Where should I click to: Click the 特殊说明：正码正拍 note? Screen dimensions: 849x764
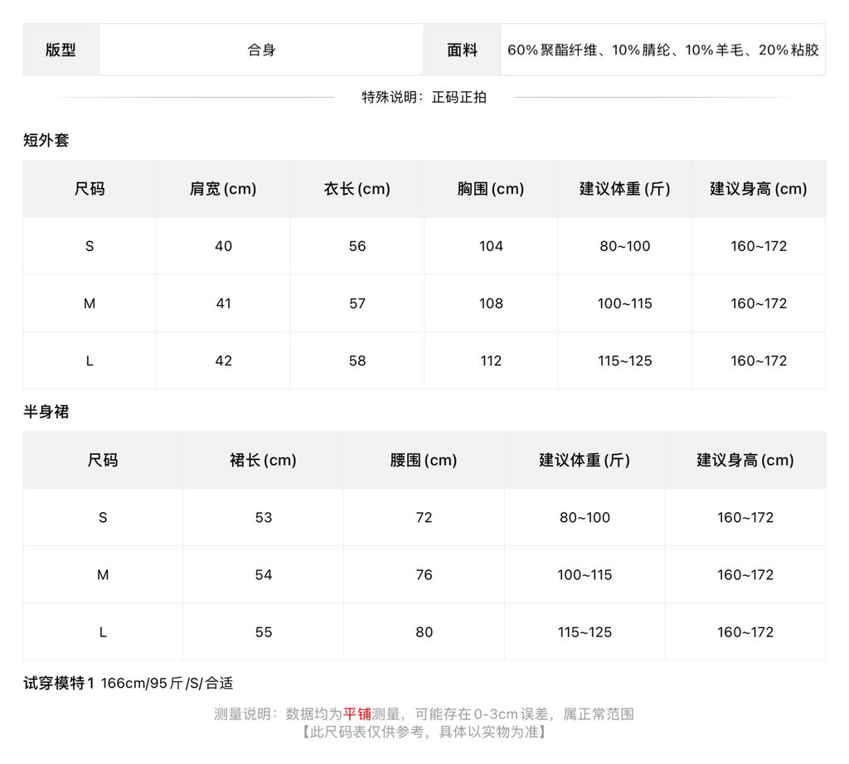(424, 98)
